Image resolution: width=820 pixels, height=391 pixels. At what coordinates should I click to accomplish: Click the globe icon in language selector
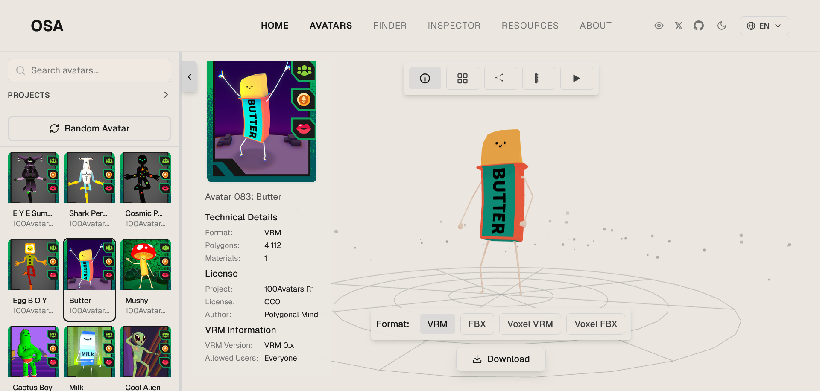click(751, 26)
